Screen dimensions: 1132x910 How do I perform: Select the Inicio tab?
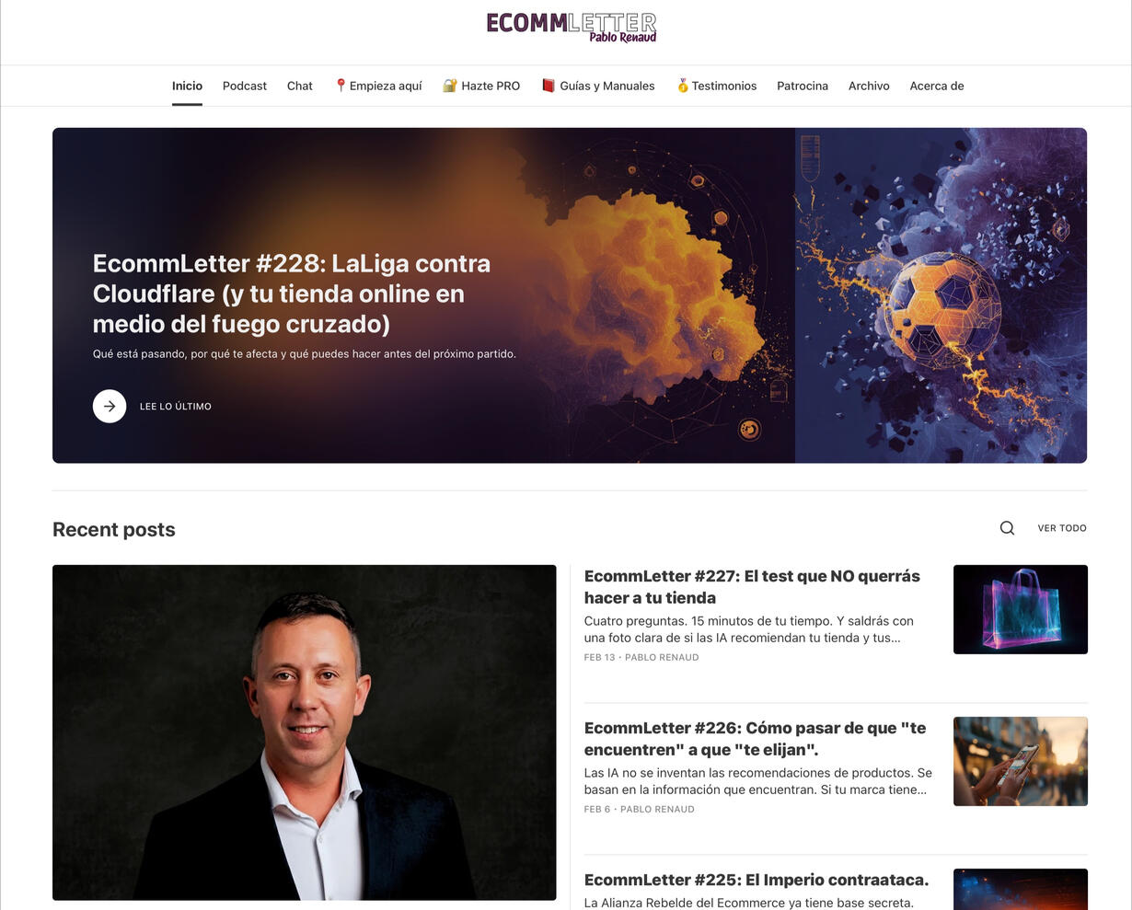point(187,86)
